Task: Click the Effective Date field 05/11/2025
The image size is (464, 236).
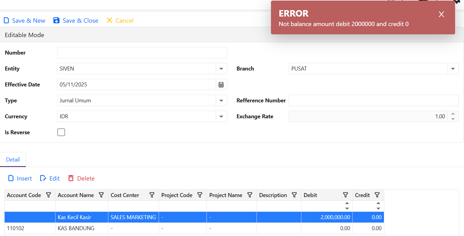Action: pyautogui.click(x=137, y=85)
